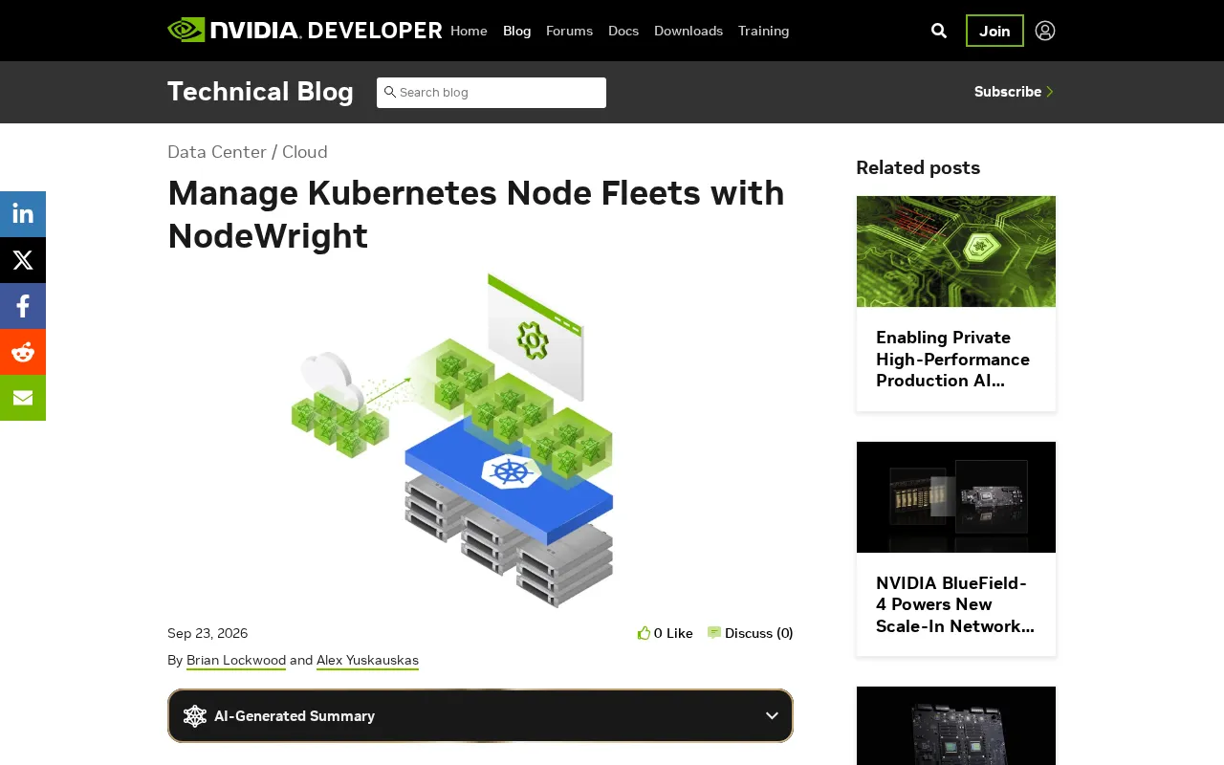Open author Alex Yuskauskas's page
Viewport: 1224px width, 765px height.
tap(367, 661)
